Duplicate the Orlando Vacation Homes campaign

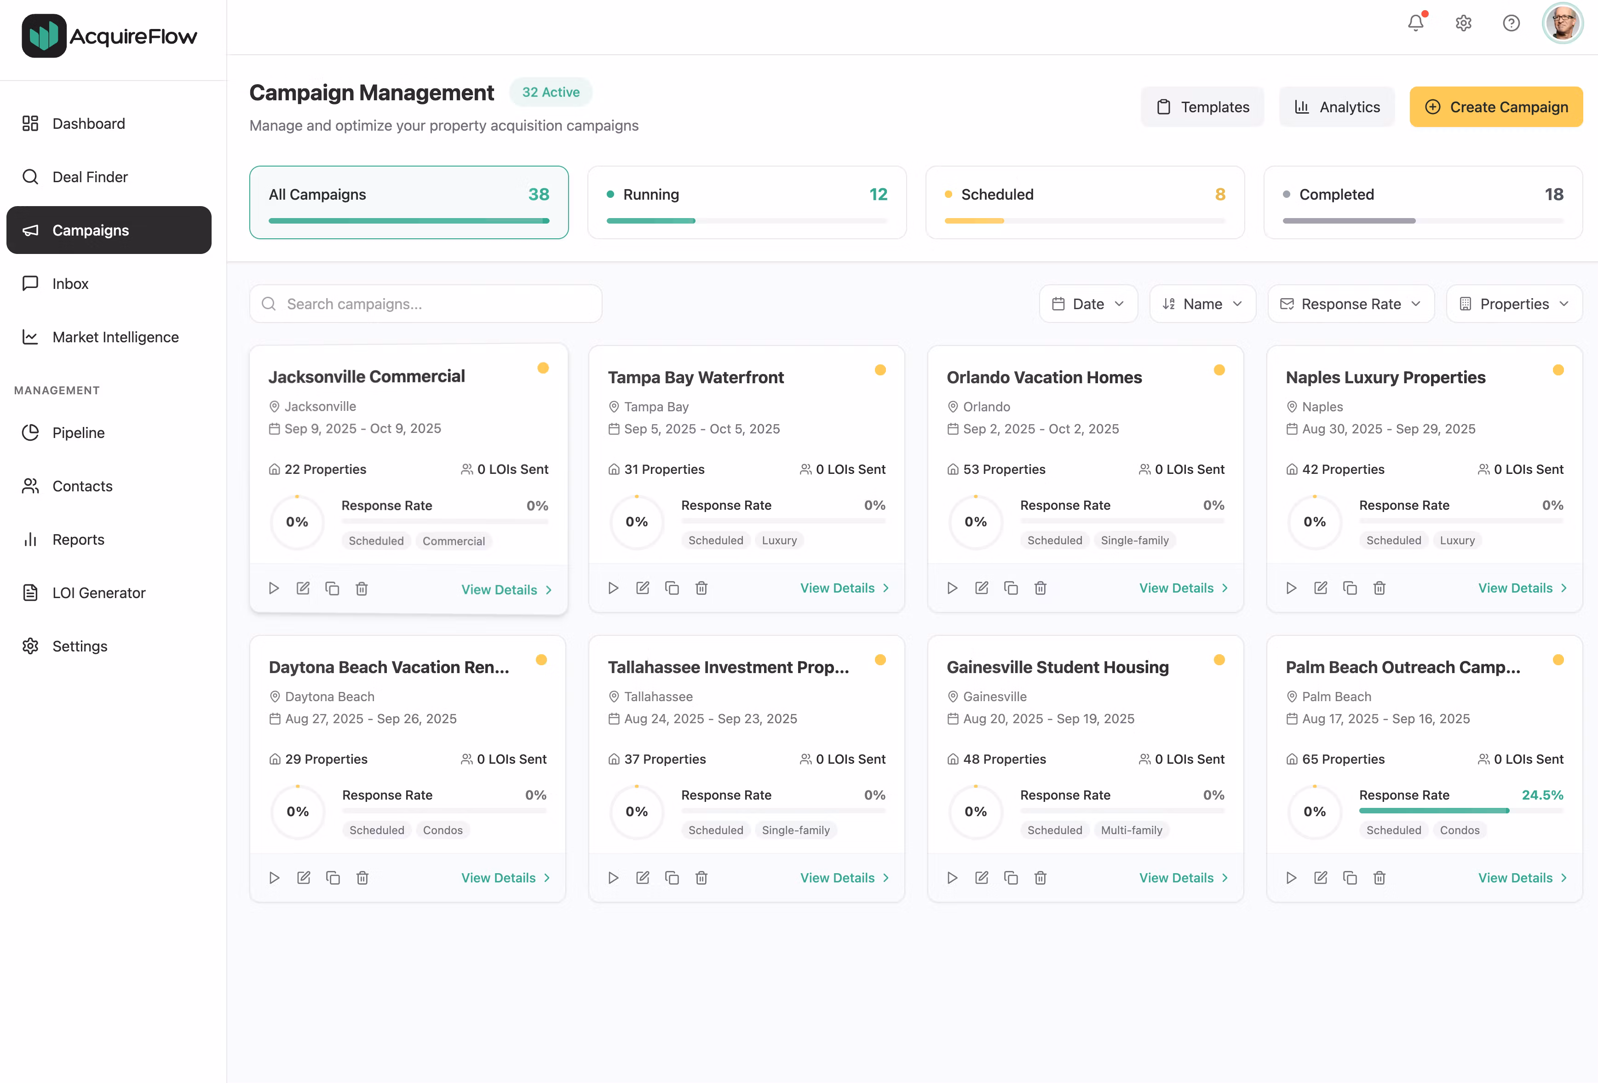pyautogui.click(x=1011, y=588)
